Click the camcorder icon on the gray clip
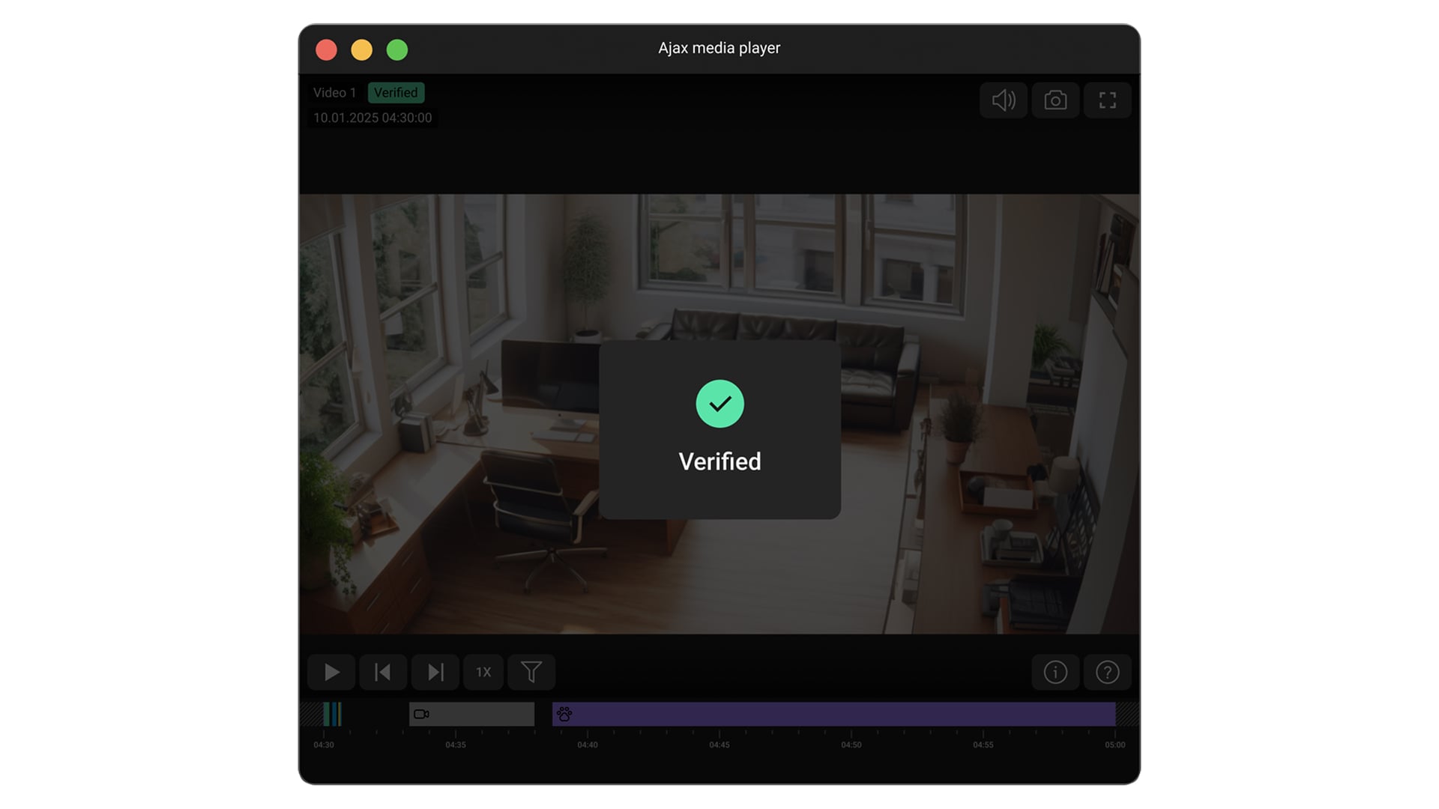Image resolution: width=1439 pixels, height=809 pixels. click(422, 714)
